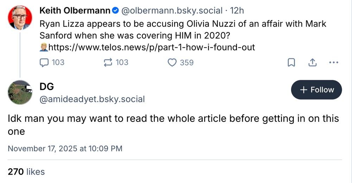Click the reply speech bubble icon
352x183 pixels.
(44, 63)
